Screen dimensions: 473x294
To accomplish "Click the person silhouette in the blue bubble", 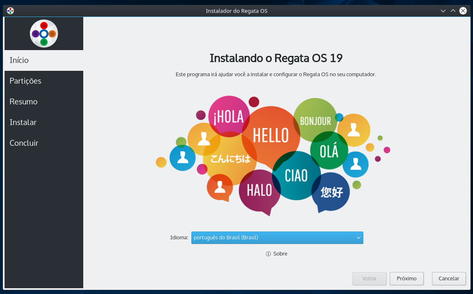I will coord(183,158).
